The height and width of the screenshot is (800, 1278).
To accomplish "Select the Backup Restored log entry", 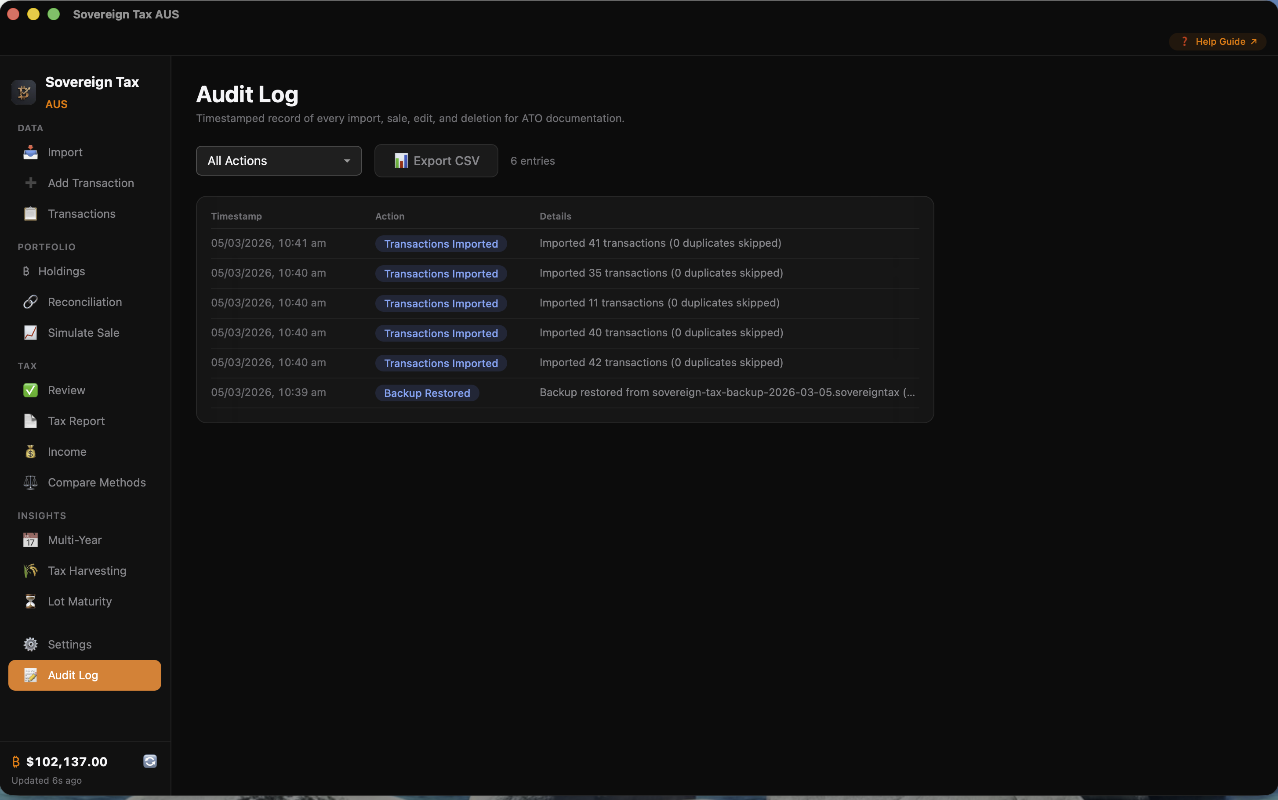I will (427, 393).
